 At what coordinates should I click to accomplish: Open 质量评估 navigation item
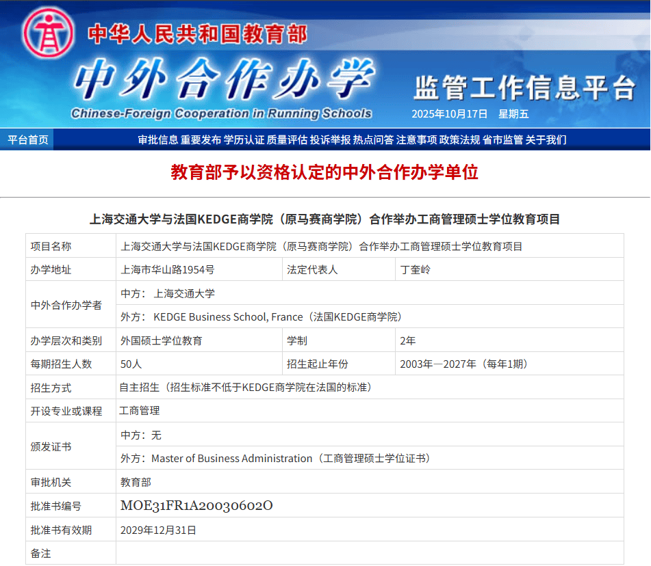click(x=288, y=139)
